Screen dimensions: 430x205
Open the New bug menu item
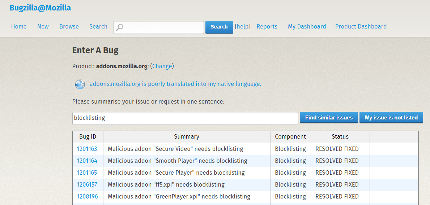click(43, 27)
